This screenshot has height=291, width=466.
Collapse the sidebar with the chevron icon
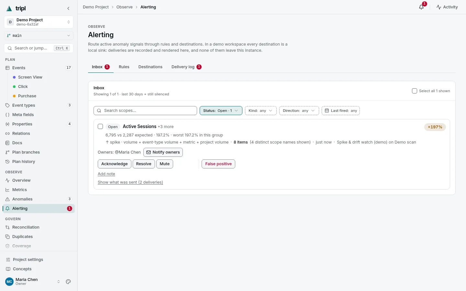(x=68, y=8)
